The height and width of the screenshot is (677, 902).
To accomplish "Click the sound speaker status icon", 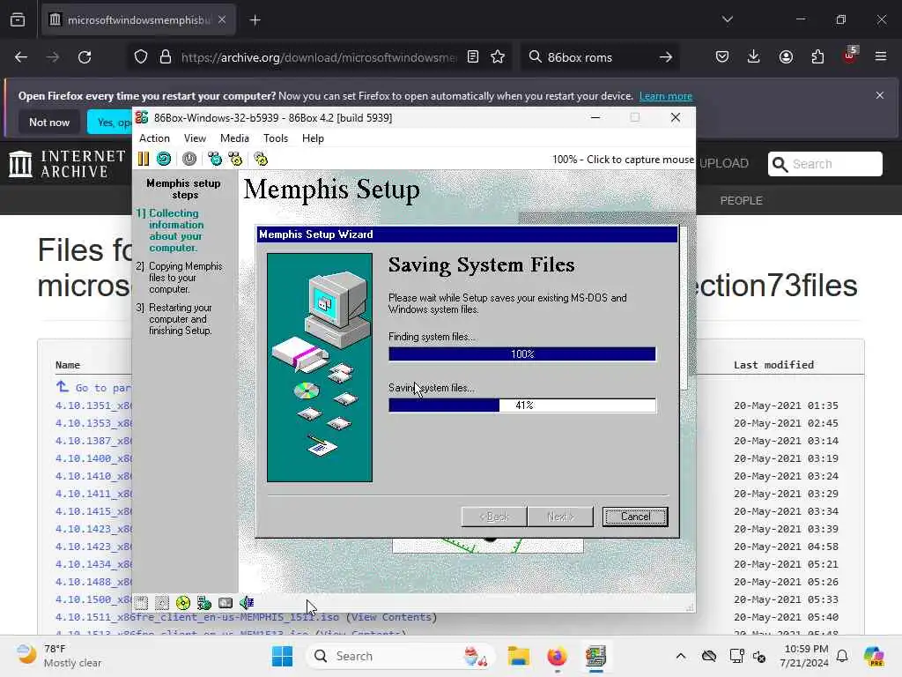I will tap(247, 603).
